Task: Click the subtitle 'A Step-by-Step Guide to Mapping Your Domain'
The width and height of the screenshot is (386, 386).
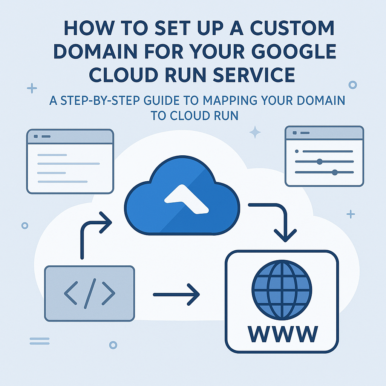Action: pos(197,100)
